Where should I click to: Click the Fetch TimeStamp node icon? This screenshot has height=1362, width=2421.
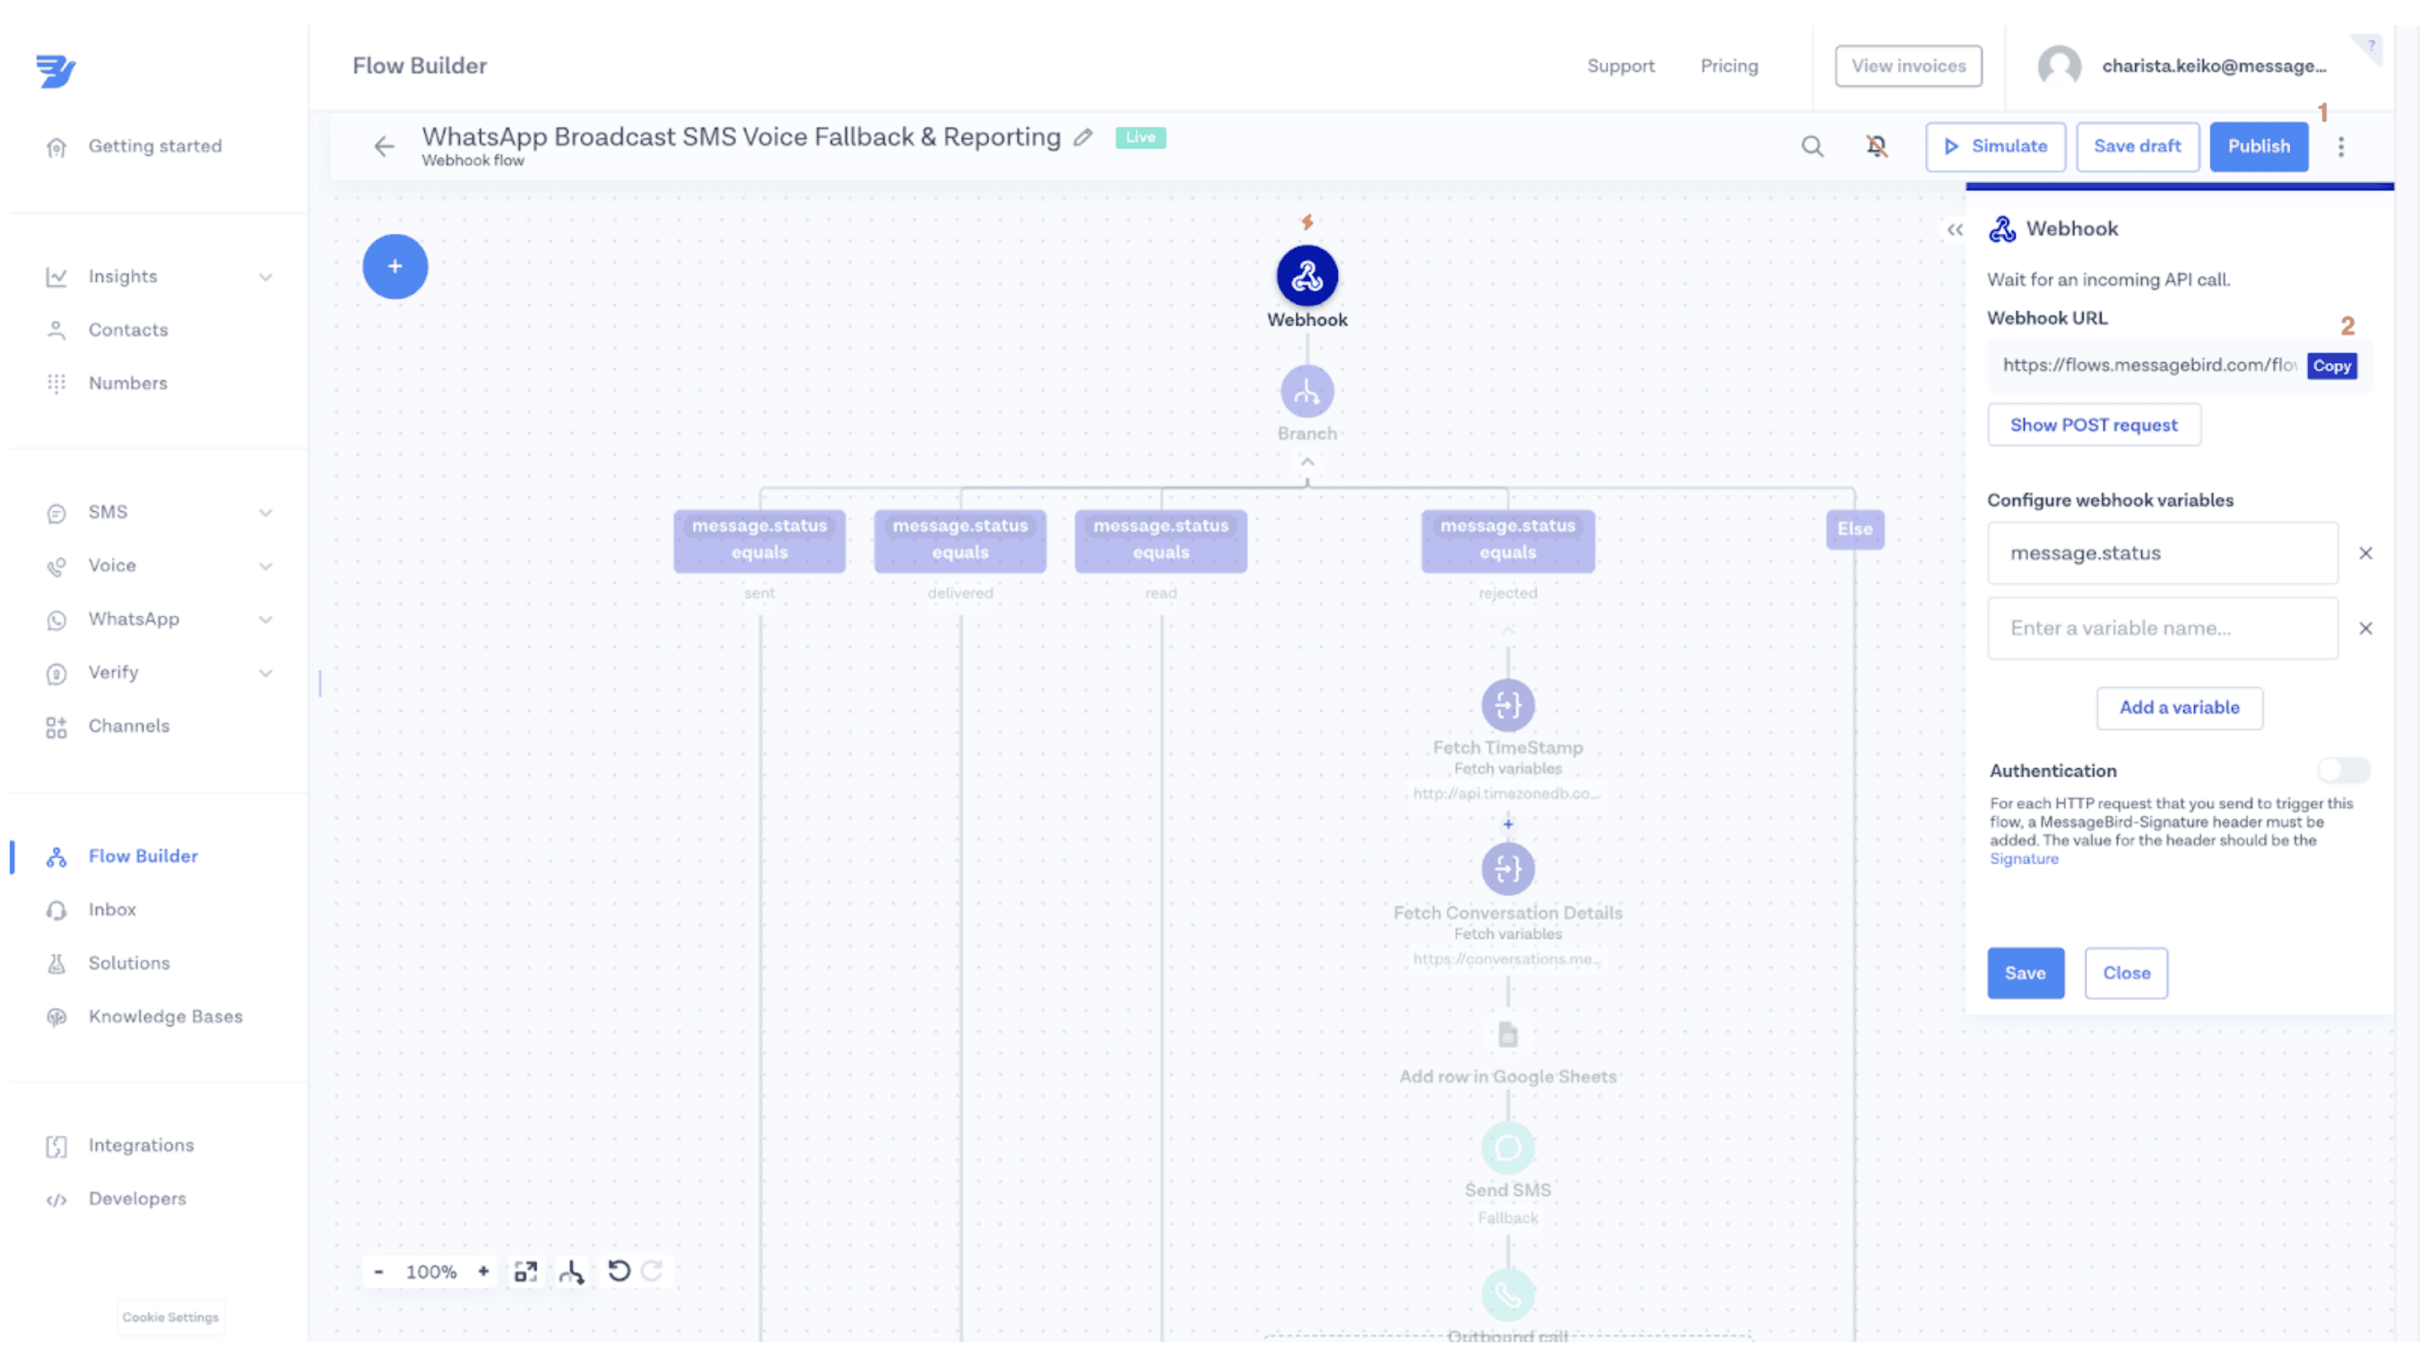pos(1507,705)
